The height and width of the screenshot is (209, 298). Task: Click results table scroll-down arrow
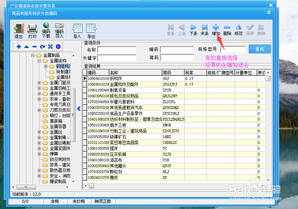(268, 180)
